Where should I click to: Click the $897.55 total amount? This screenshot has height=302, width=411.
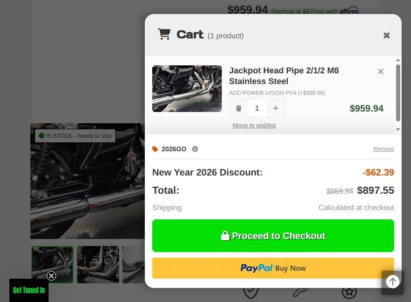tap(376, 190)
